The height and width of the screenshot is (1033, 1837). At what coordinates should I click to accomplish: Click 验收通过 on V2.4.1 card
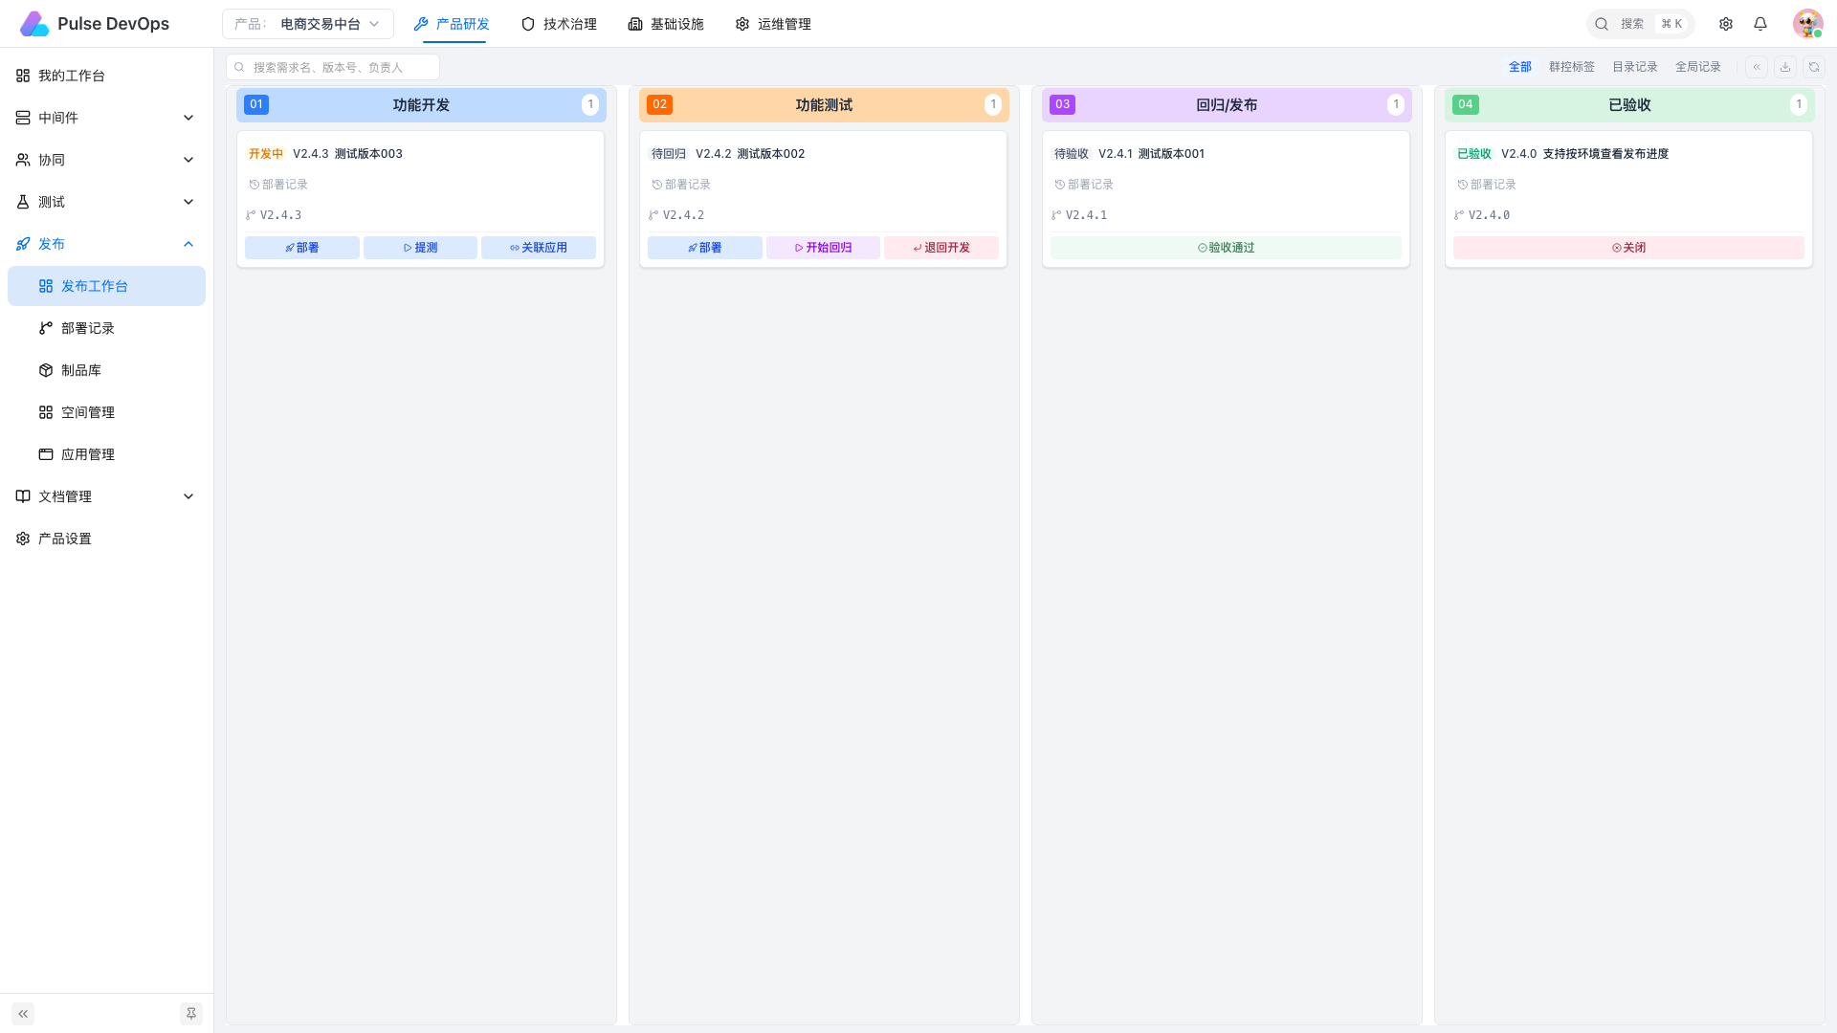click(1226, 248)
